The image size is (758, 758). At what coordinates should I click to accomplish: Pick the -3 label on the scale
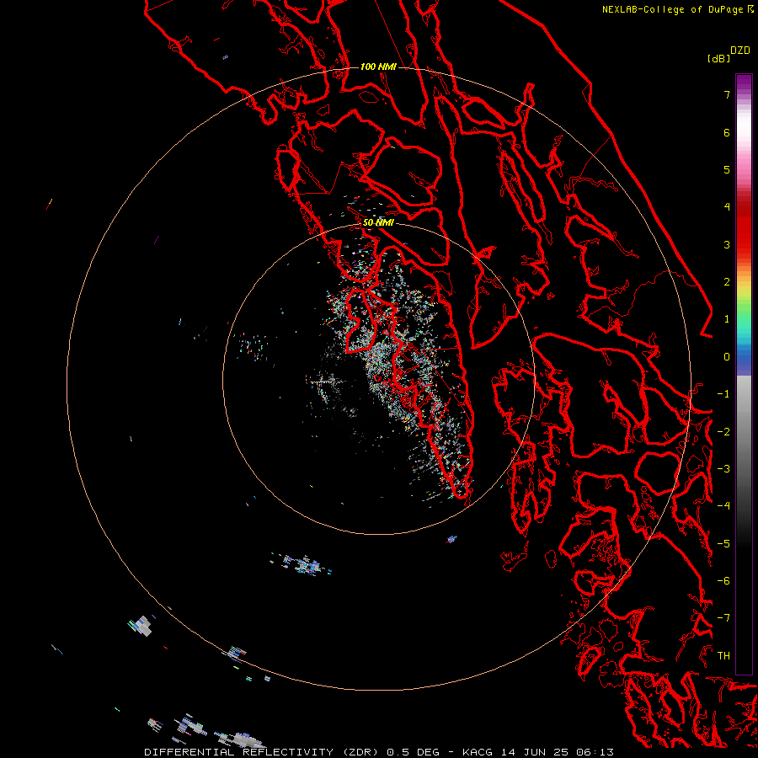click(723, 469)
